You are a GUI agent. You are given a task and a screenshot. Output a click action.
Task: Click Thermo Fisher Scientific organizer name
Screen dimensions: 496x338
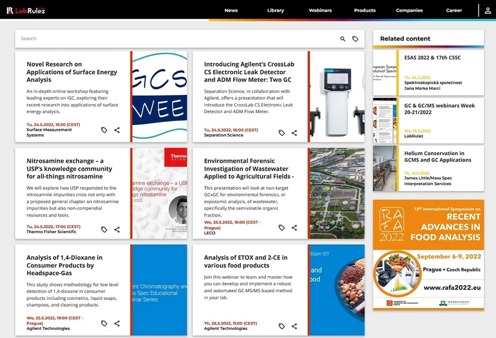point(52,232)
